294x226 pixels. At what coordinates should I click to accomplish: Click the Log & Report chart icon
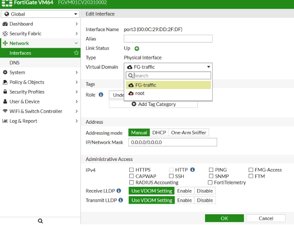pyautogui.click(x=5, y=121)
